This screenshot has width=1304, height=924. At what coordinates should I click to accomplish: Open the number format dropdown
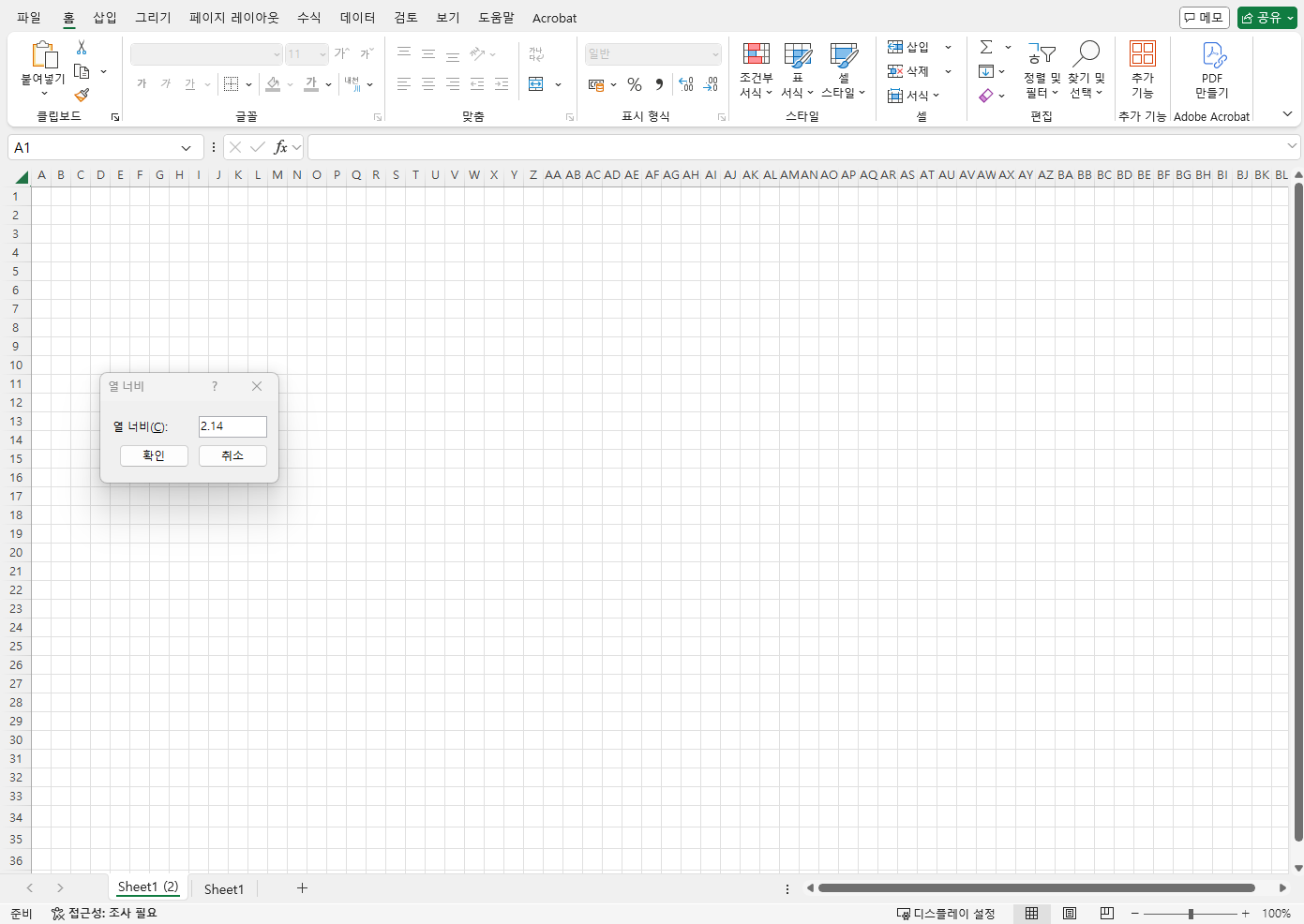pos(715,54)
